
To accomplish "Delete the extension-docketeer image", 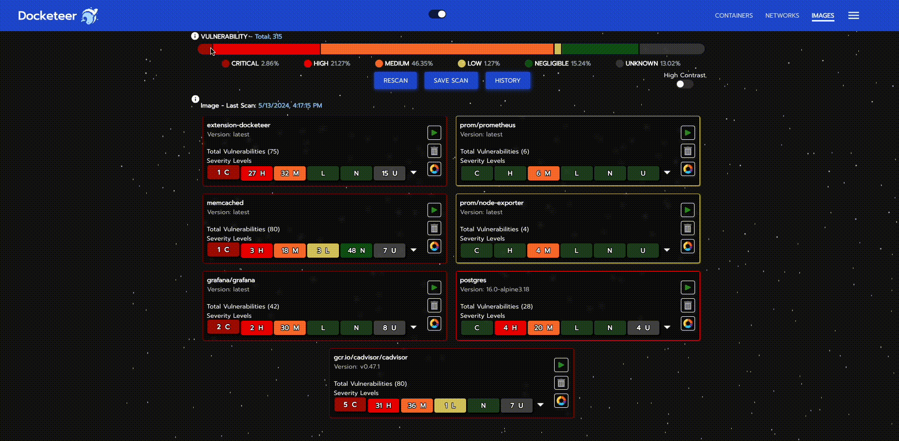I will point(434,151).
